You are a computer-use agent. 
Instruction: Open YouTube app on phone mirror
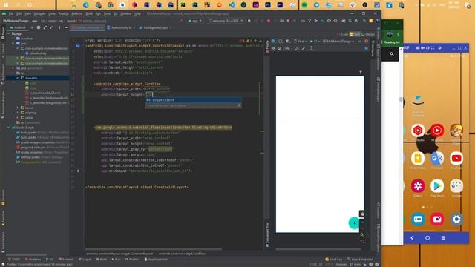(456, 158)
